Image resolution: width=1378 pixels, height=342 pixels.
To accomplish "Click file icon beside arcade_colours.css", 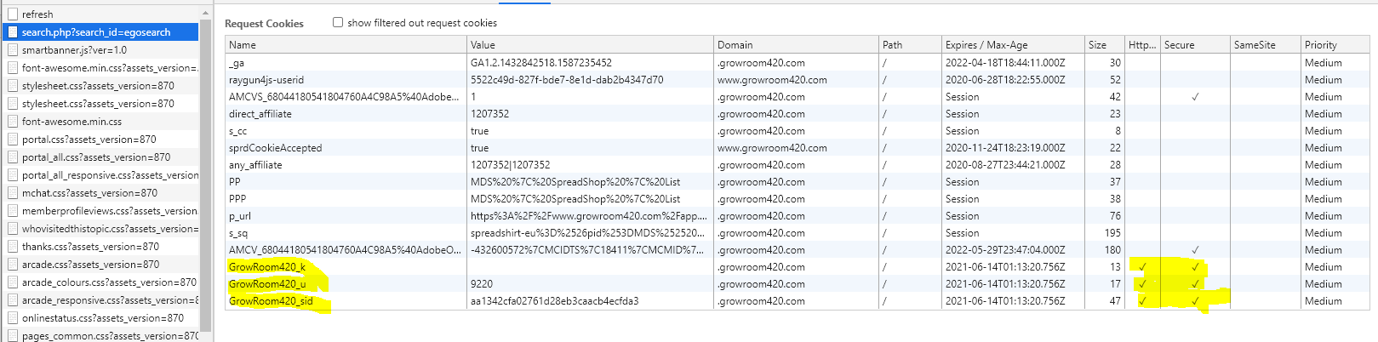I will click(x=13, y=282).
